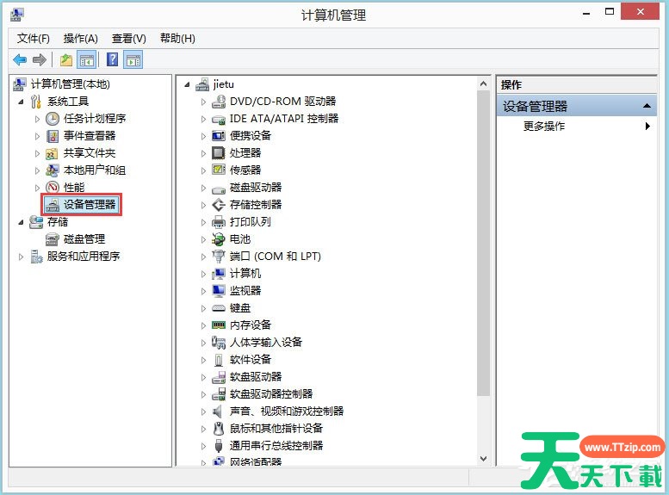Click the Back arrow toolbar icon
669x495 pixels.
[x=20, y=59]
